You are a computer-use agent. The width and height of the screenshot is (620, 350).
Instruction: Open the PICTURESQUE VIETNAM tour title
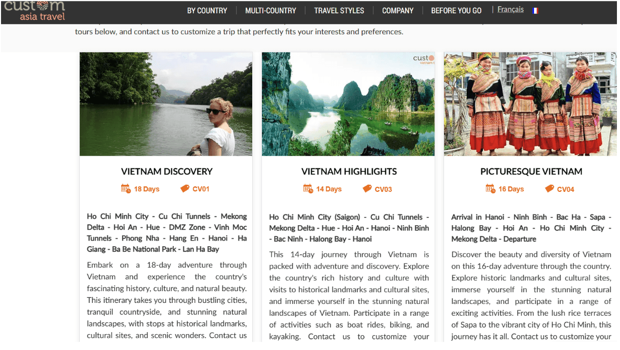[531, 171]
